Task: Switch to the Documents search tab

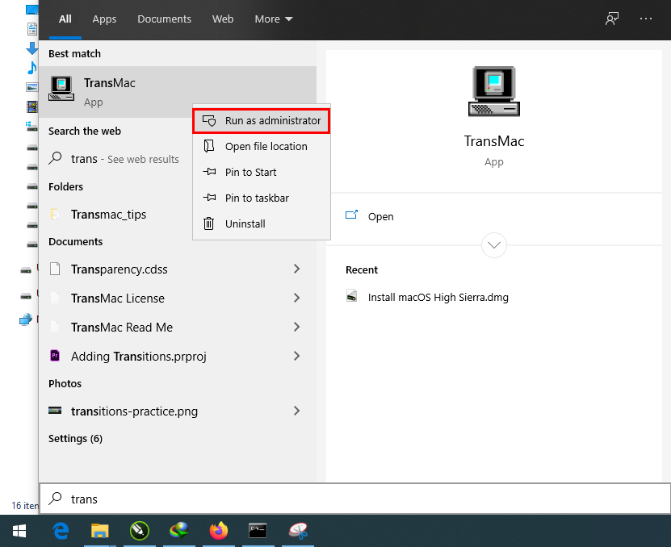Action: tap(164, 18)
